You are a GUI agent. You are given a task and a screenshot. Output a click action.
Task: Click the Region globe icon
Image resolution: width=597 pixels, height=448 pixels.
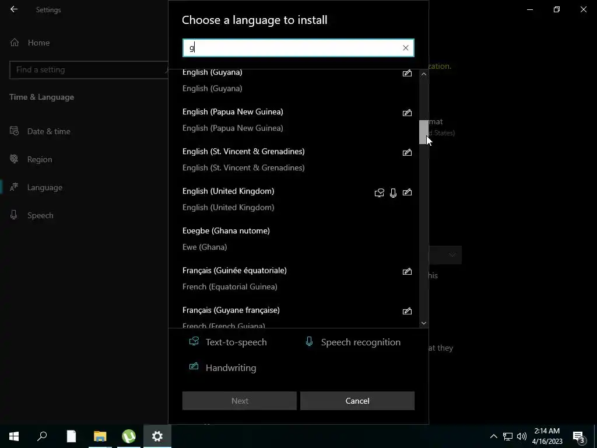(14, 159)
